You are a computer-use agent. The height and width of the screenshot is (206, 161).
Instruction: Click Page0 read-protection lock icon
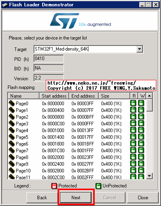click(133, 103)
